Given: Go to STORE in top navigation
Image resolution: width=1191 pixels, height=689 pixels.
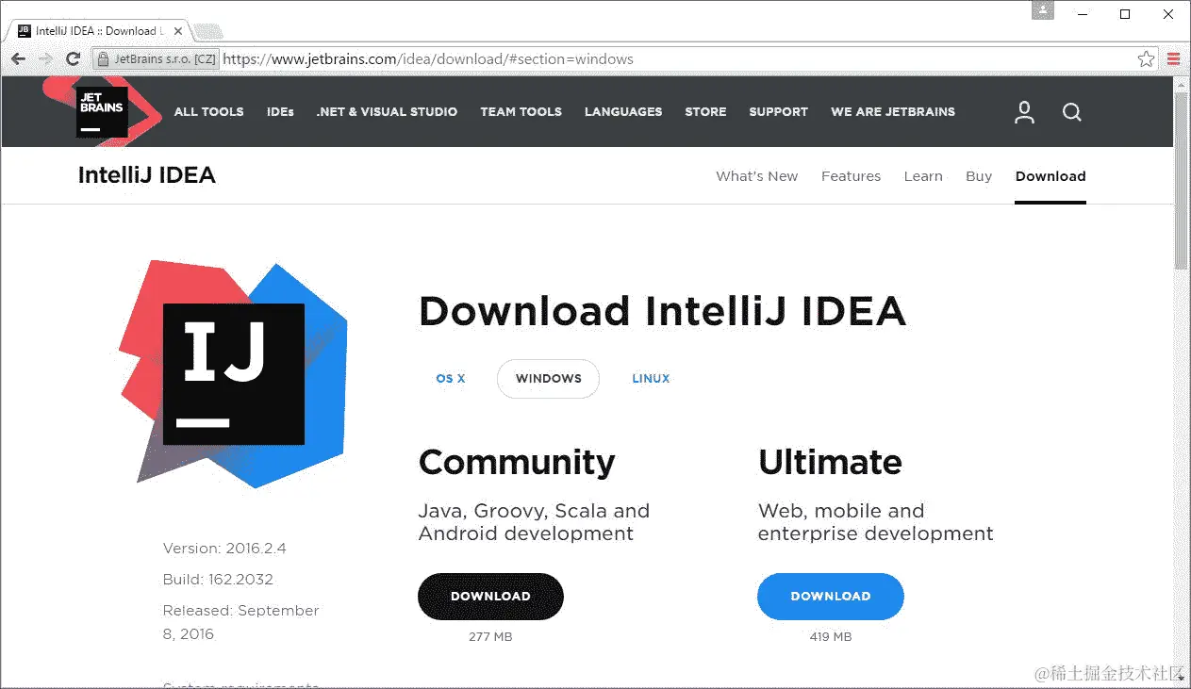Looking at the screenshot, I should [705, 111].
